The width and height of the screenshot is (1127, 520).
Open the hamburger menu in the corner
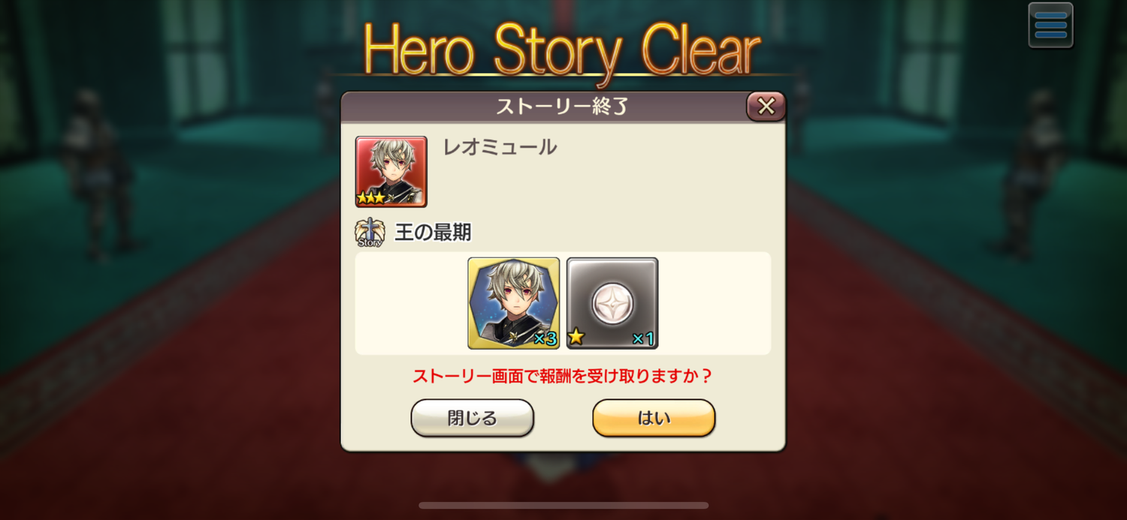click(1050, 25)
